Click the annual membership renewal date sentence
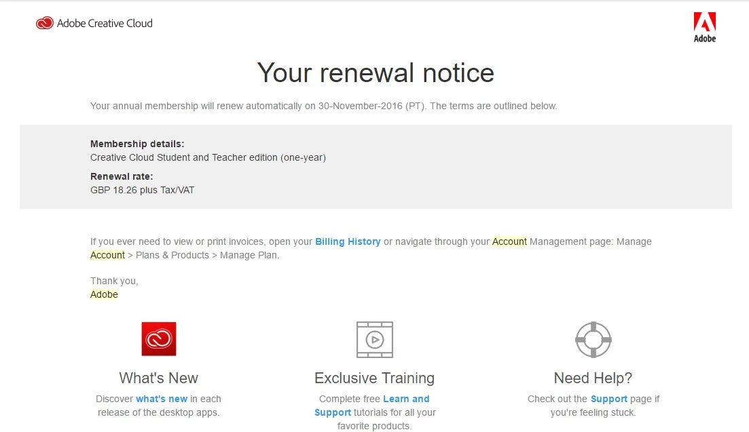 tap(323, 106)
